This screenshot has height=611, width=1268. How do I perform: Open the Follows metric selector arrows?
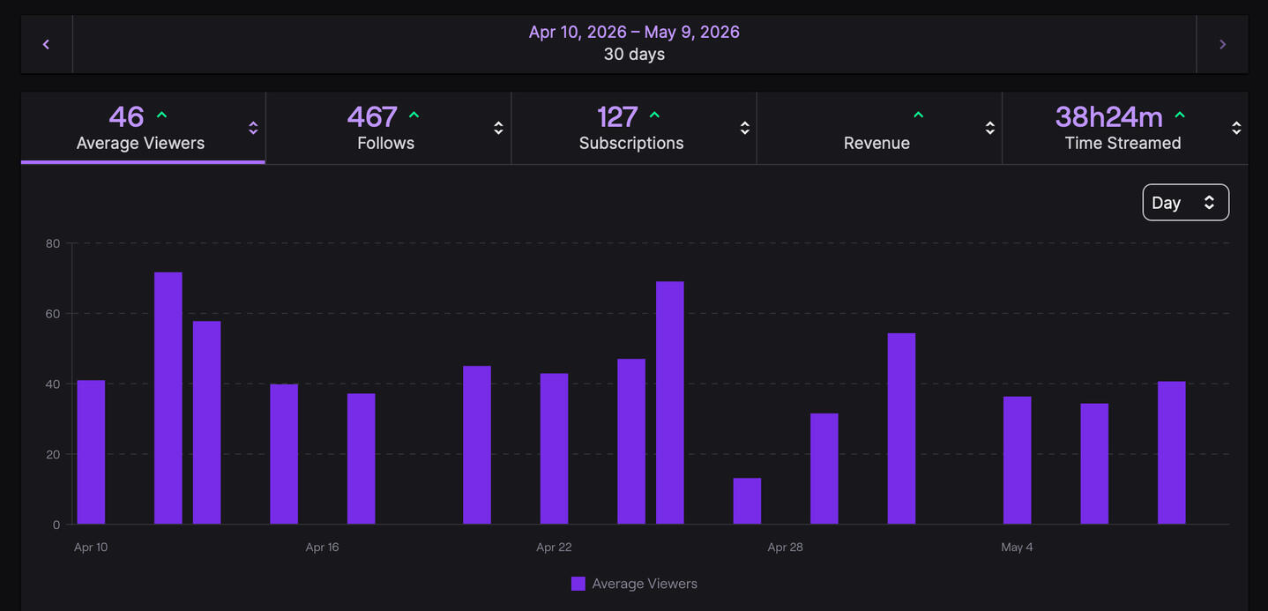pyautogui.click(x=498, y=128)
